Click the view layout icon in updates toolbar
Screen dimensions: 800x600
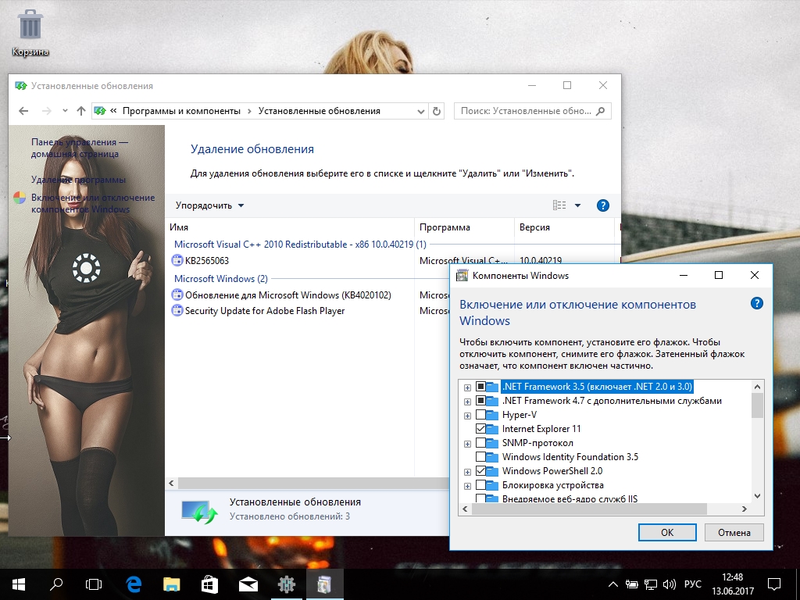(559, 205)
